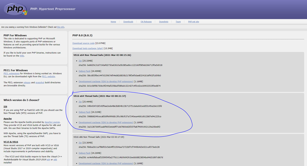Click the PHP logo in header
This screenshot has height=166, width=307.
point(16,9)
